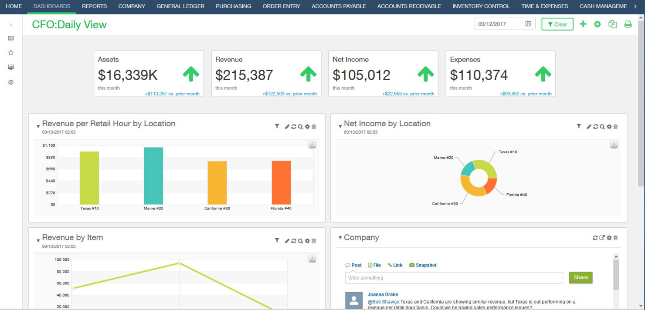Image resolution: width=645 pixels, height=310 pixels.
Task: Add a new dashboard widget with plus icon
Action: [583, 24]
